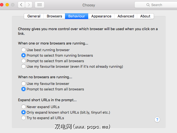Select Prompt from all browsers when running
The height and width of the screenshot is (133, 177).
point(24,61)
